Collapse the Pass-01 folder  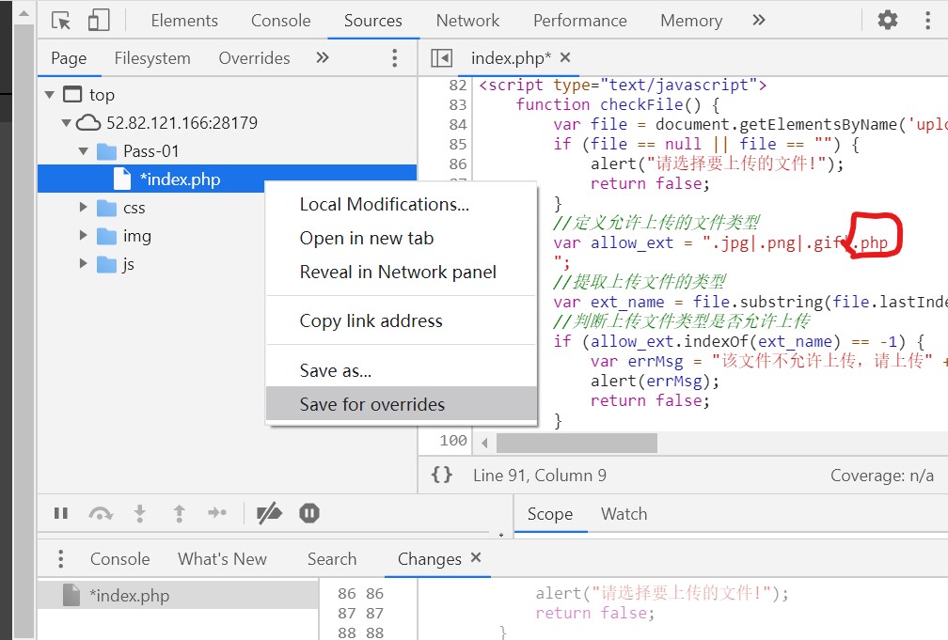pyautogui.click(x=84, y=151)
